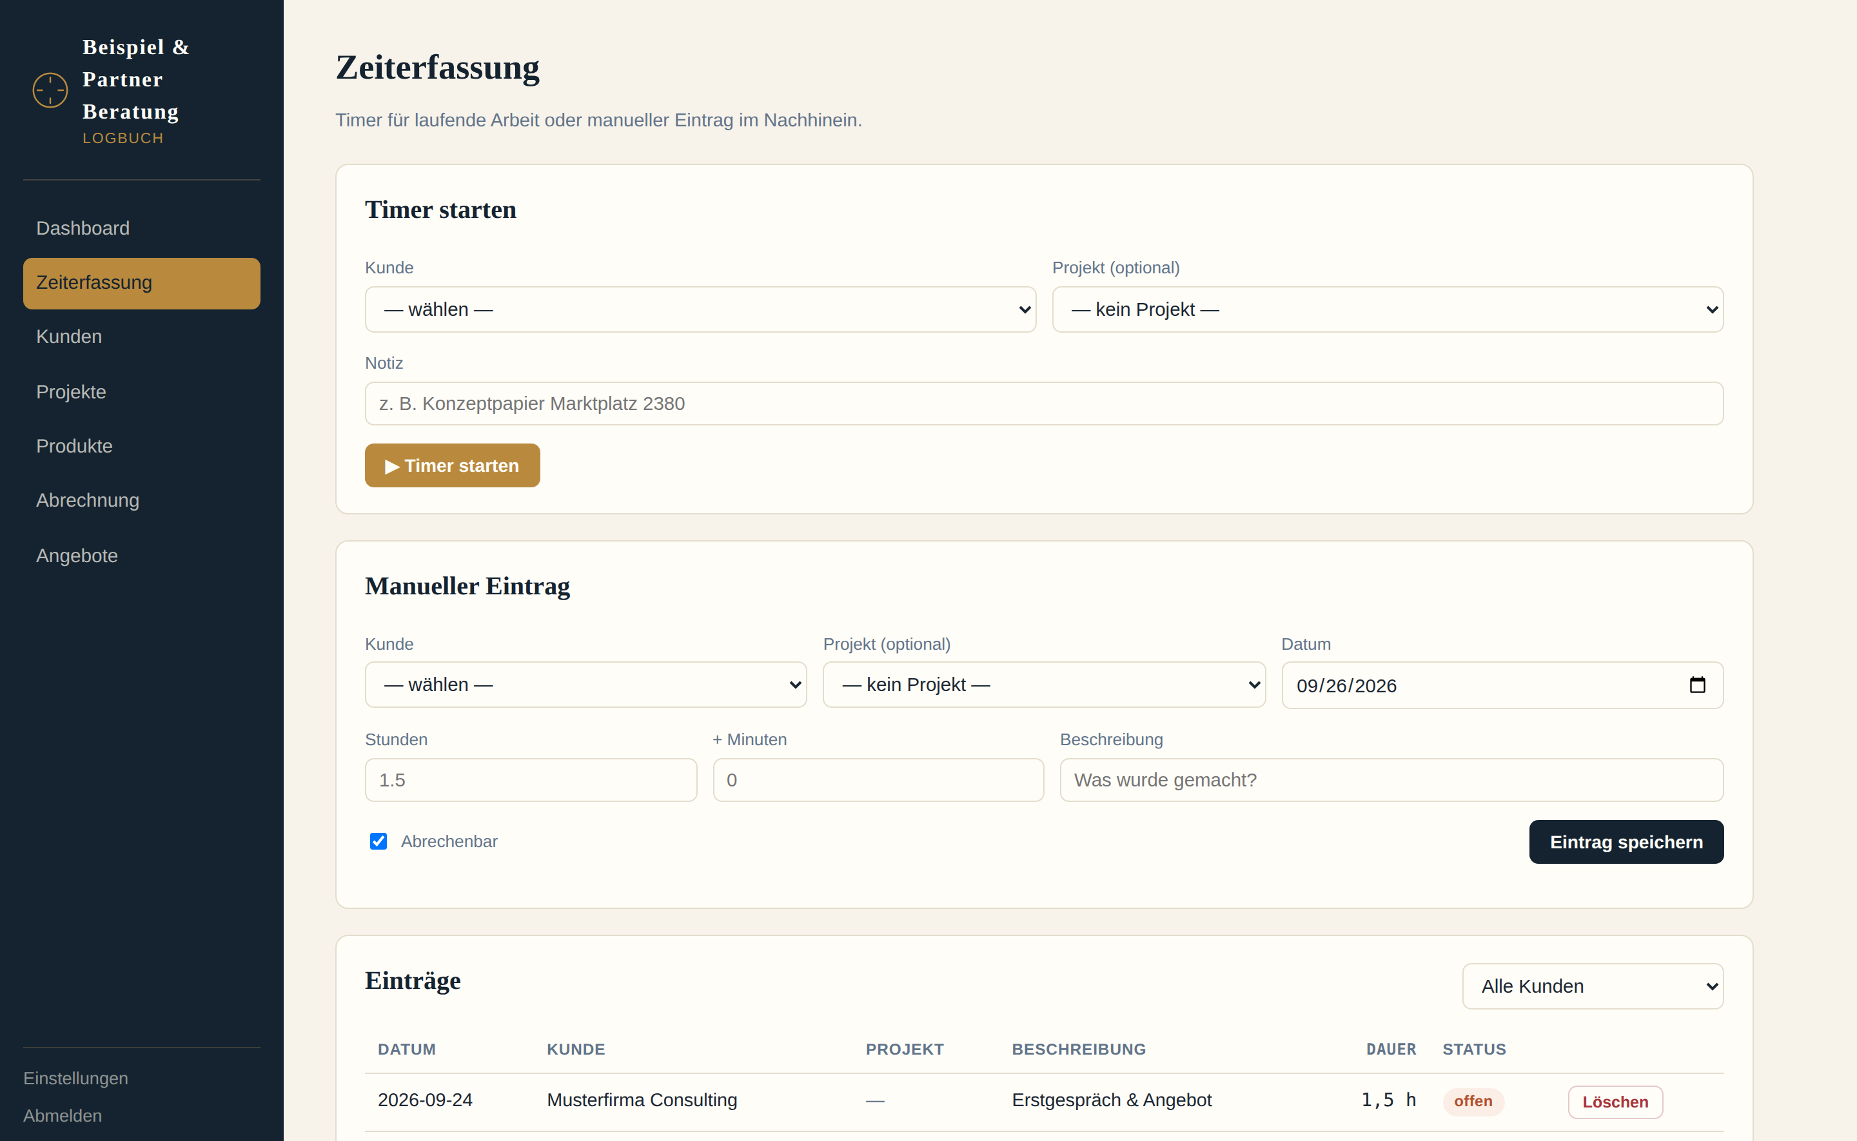Expand Projekt dropdown in Manueller Eintrag

coord(1043,685)
